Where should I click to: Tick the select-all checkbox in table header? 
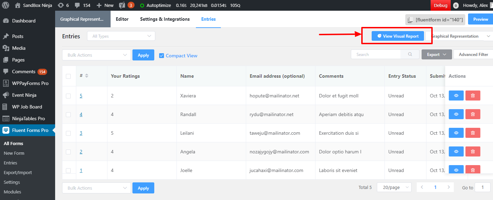(68, 76)
